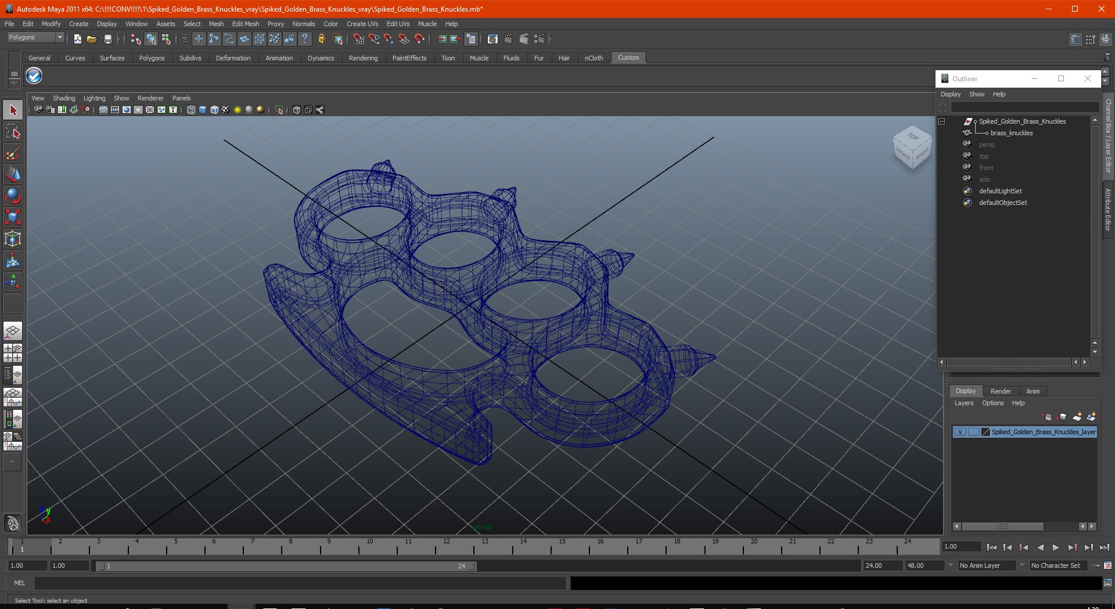
Task: Click the blue checkmark shelf button
Action: point(34,76)
